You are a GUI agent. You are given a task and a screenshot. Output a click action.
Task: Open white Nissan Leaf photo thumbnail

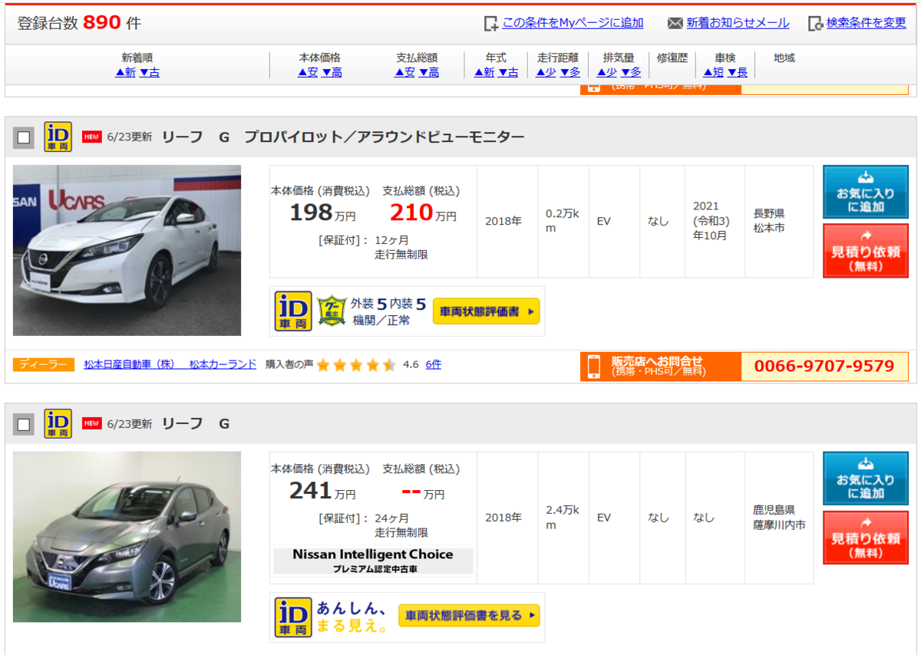[127, 250]
